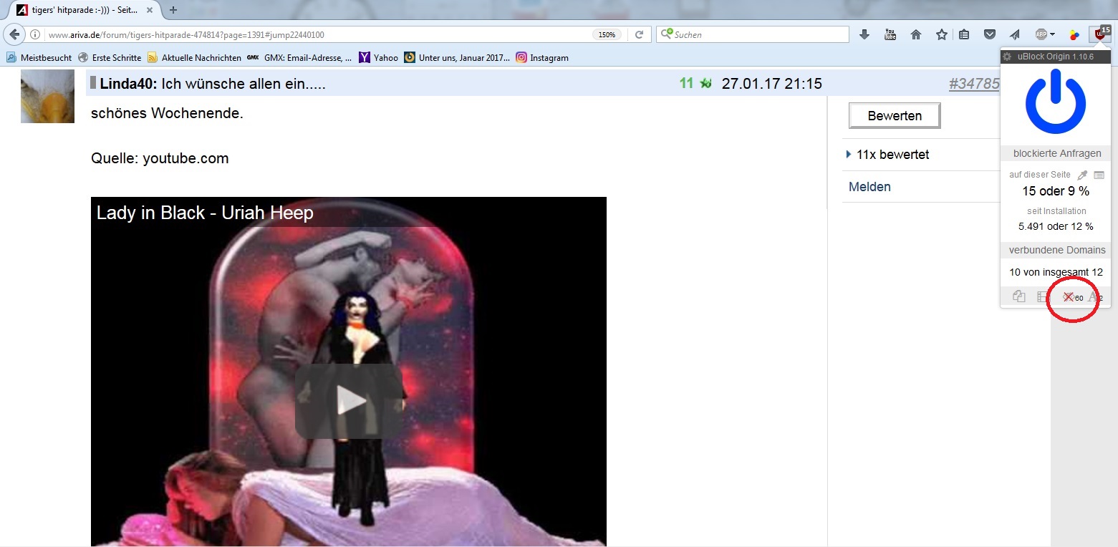
Task: Open the search engine selector magnifier
Action: coord(666,34)
